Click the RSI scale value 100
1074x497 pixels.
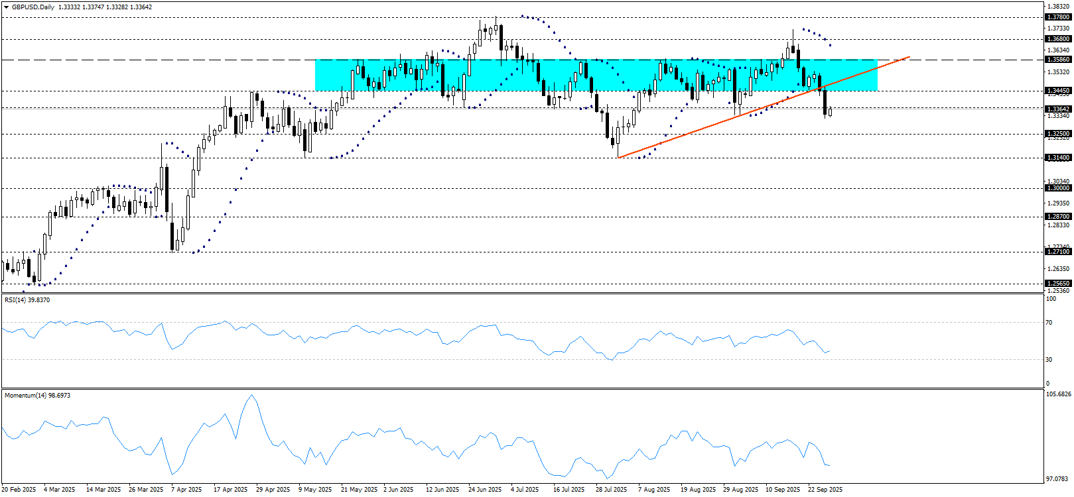click(x=1051, y=299)
